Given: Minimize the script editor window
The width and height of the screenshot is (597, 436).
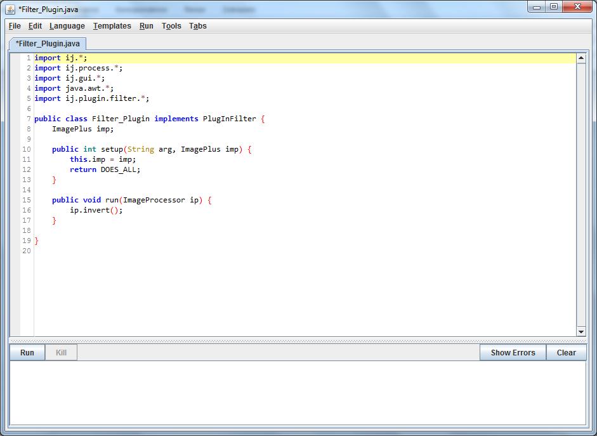Looking at the screenshot, I should coord(537,7).
